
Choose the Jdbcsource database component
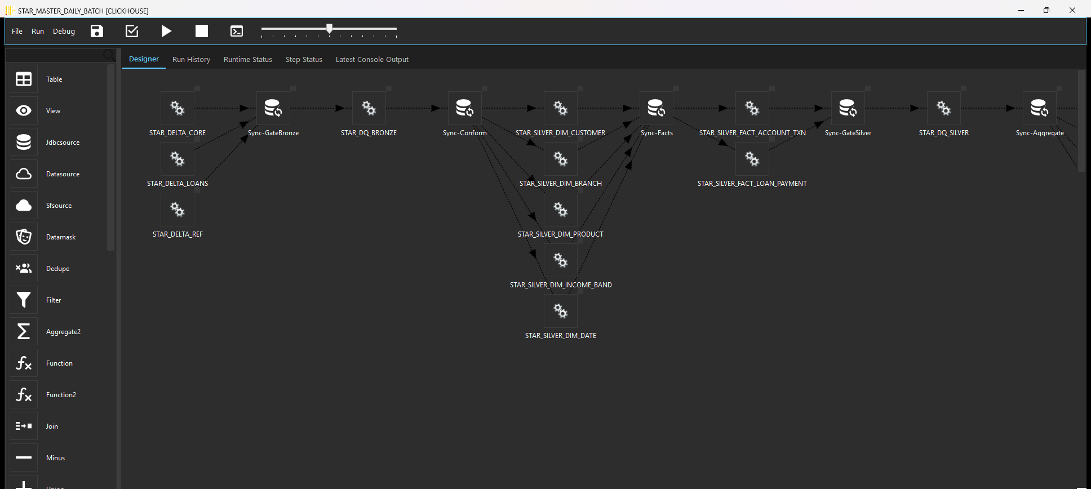coord(24,142)
